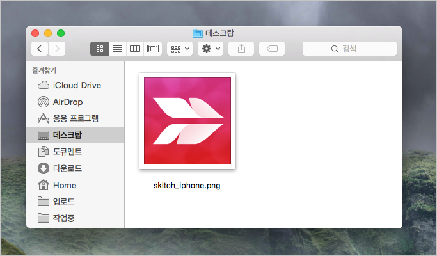Image resolution: width=437 pixels, height=256 pixels.
Task: Switch to list view mode
Action: click(x=118, y=49)
